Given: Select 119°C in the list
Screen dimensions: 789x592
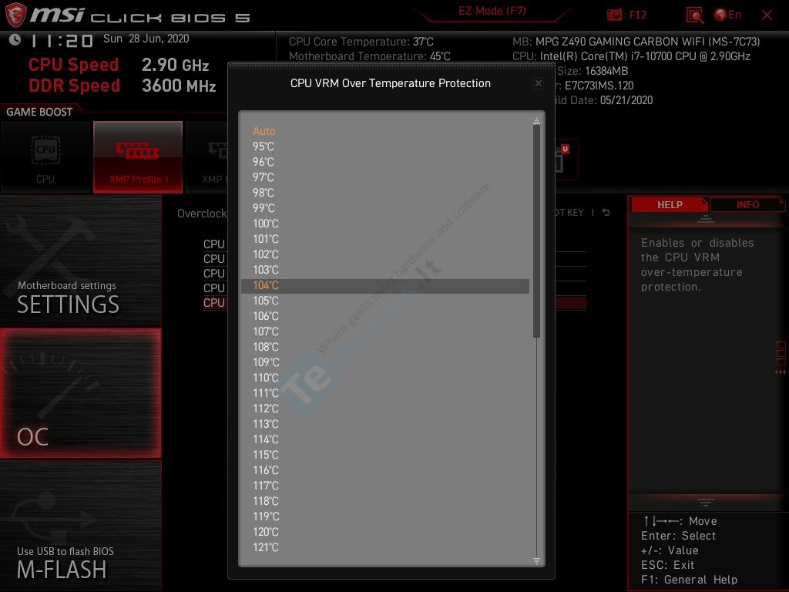Looking at the screenshot, I should [385, 516].
